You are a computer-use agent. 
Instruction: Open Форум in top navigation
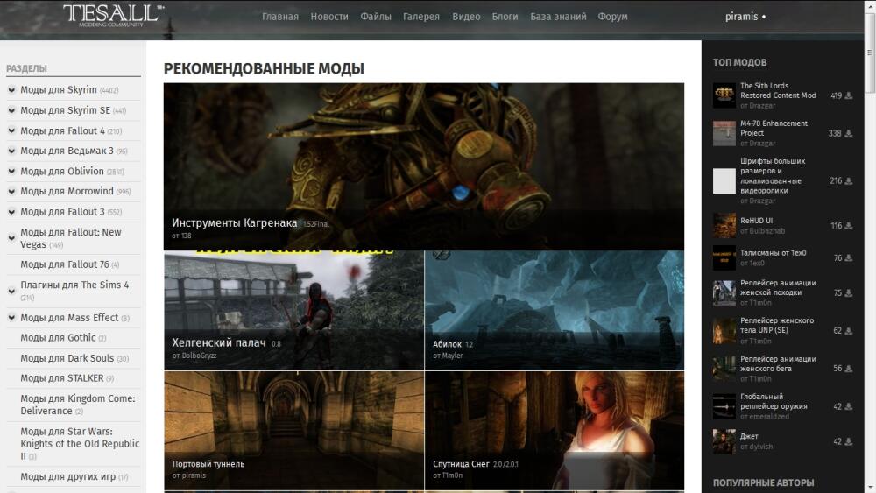(x=613, y=17)
